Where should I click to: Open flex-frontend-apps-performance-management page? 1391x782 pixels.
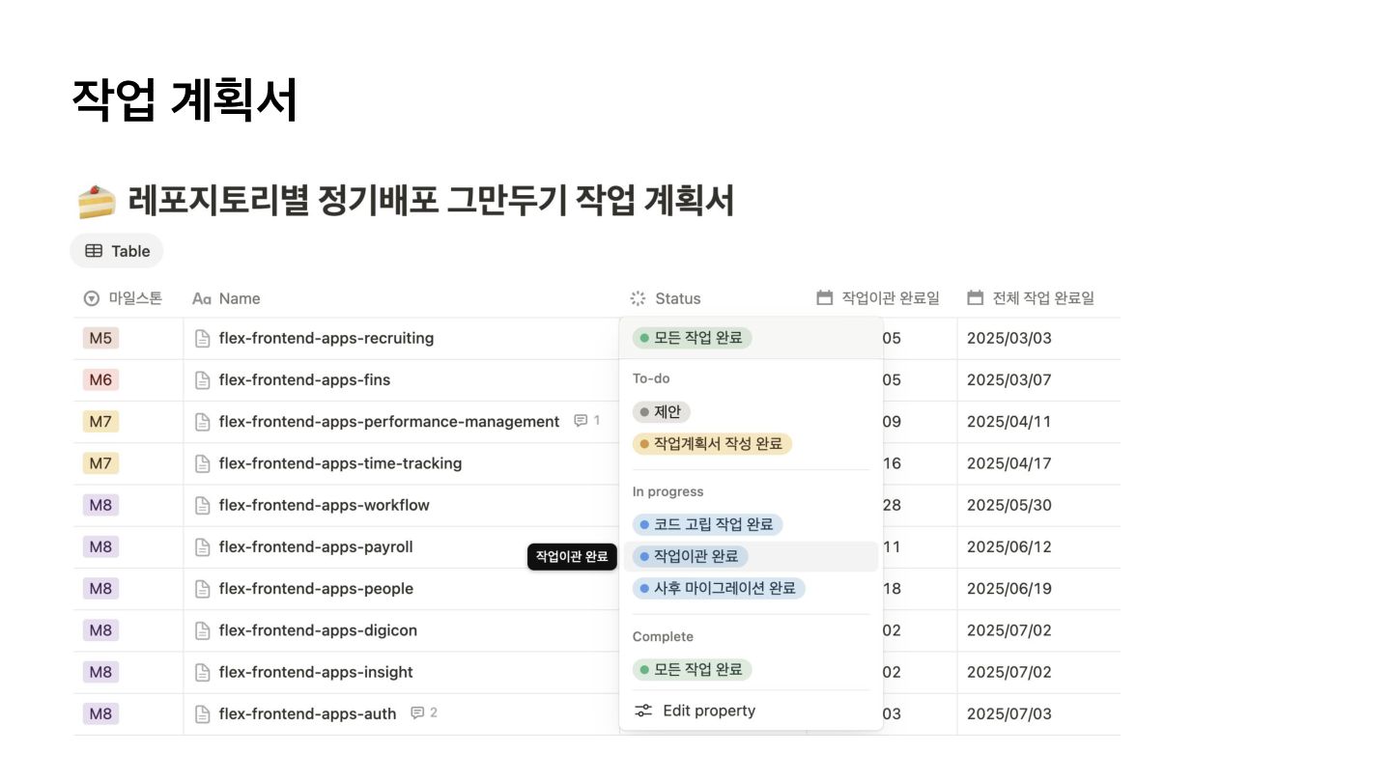pos(389,421)
